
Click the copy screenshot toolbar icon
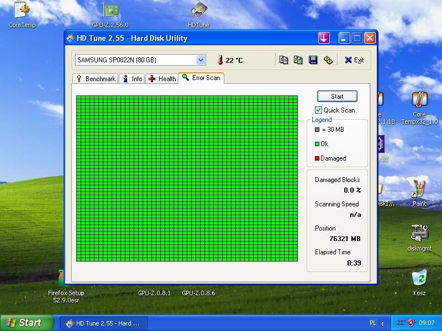(x=298, y=60)
